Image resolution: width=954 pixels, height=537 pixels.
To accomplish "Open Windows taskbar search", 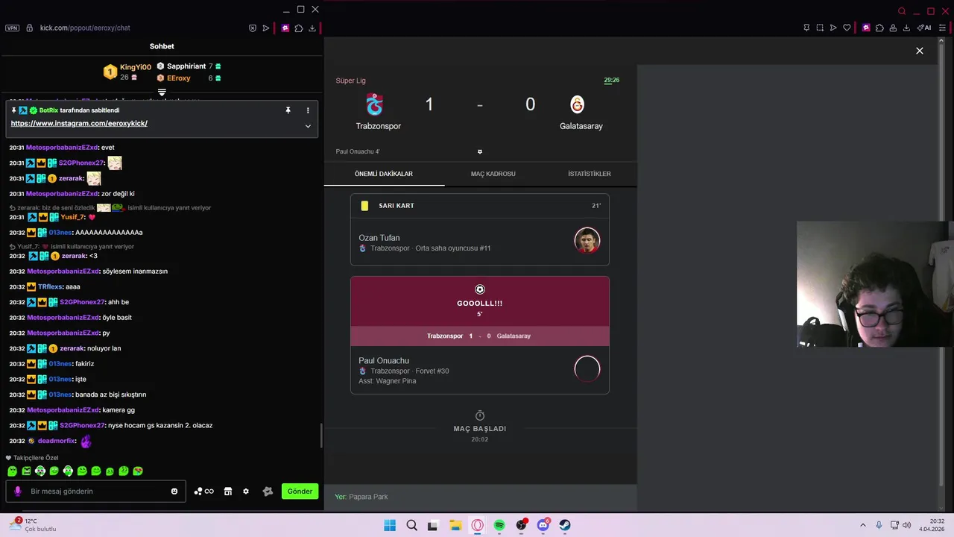I will [x=411, y=525].
